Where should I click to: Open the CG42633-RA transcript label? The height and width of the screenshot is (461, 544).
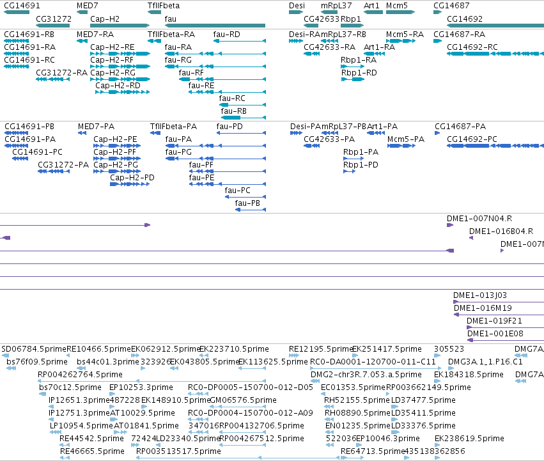[x=329, y=47]
